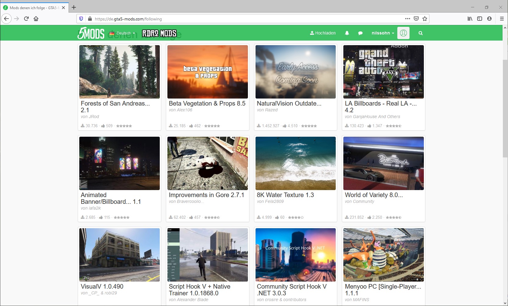Image resolution: width=508 pixels, height=306 pixels.
Task: Click the 'von lafa2k' author text
Action: (x=91, y=208)
